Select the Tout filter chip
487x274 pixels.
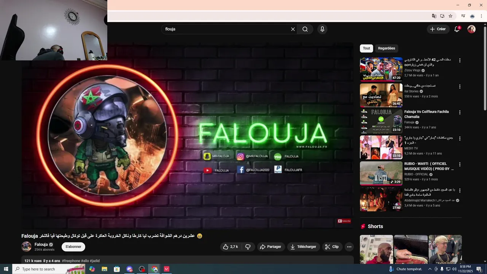pyautogui.click(x=366, y=48)
